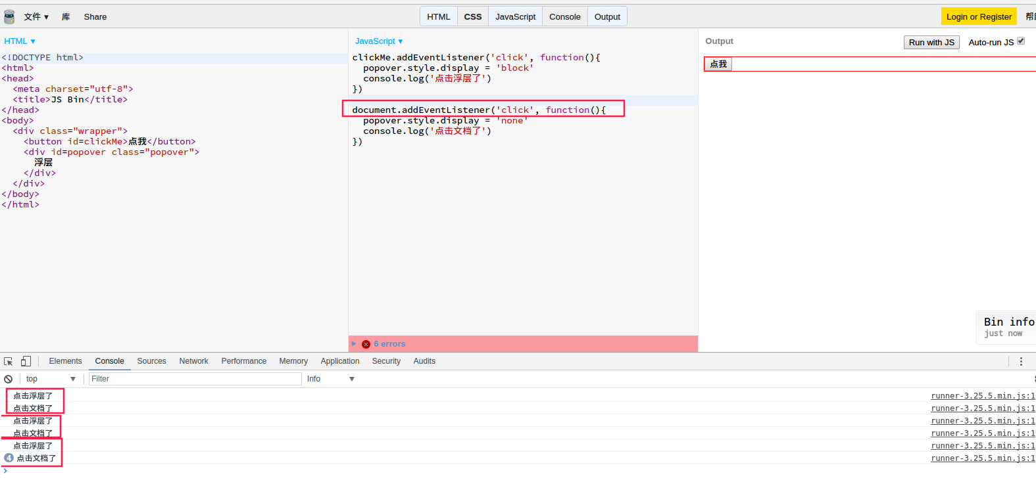Switch to the DevTools Security tab
The image size is (1036, 480).
pos(386,361)
